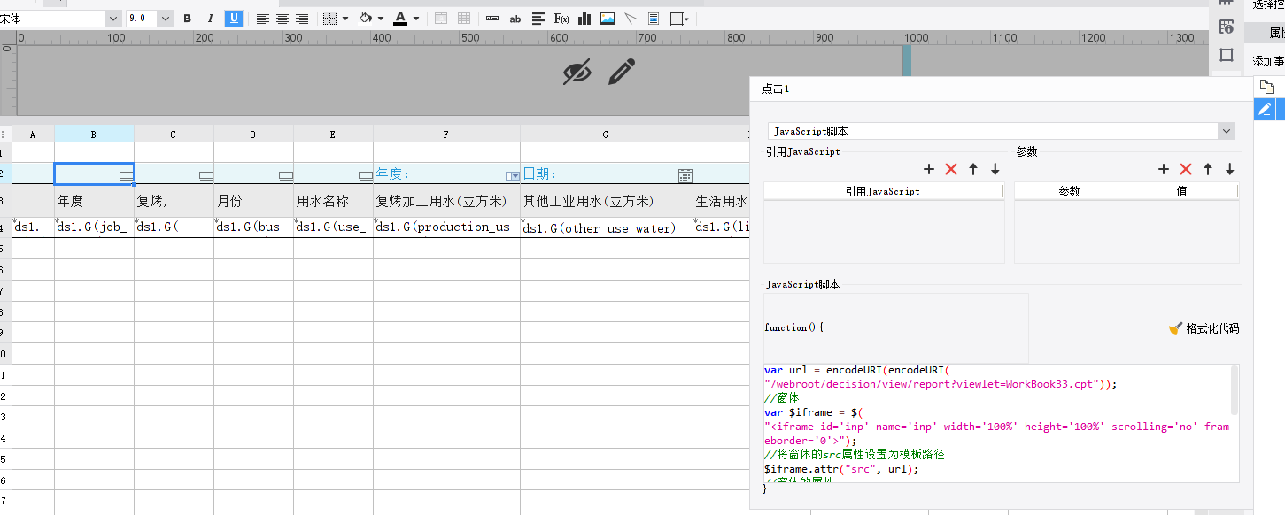Viewport: 1285px width, 515px height.
Task: Click the merge cells icon
Action: (441, 19)
